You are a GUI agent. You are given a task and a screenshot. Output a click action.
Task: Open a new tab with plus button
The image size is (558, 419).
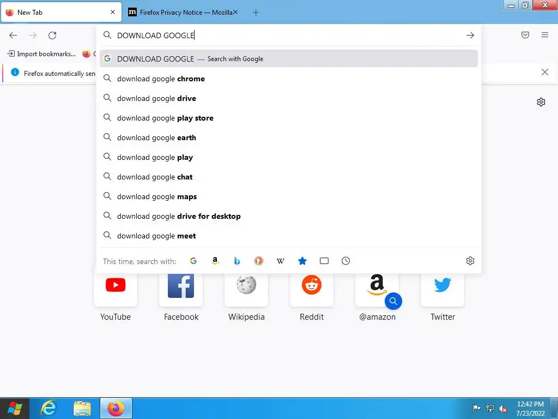click(x=256, y=13)
